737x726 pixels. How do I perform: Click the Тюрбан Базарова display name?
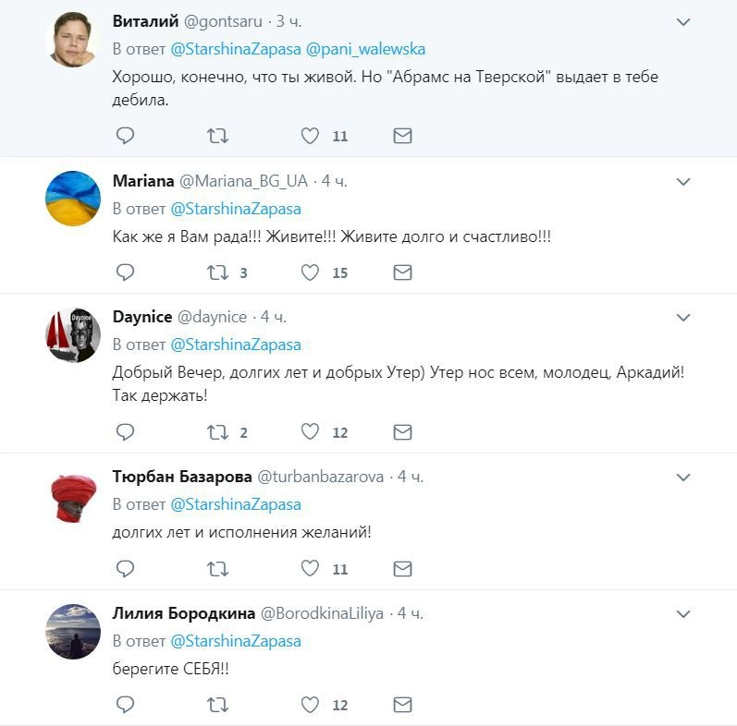coord(182,478)
